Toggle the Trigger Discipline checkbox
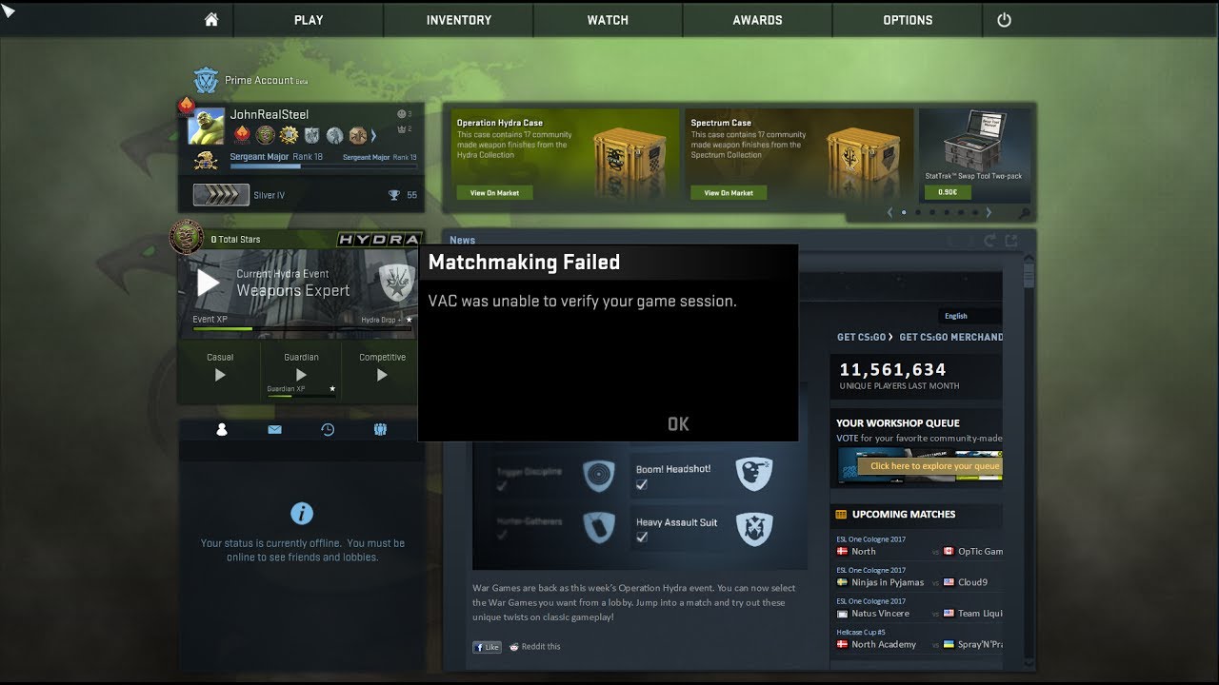 (x=502, y=486)
